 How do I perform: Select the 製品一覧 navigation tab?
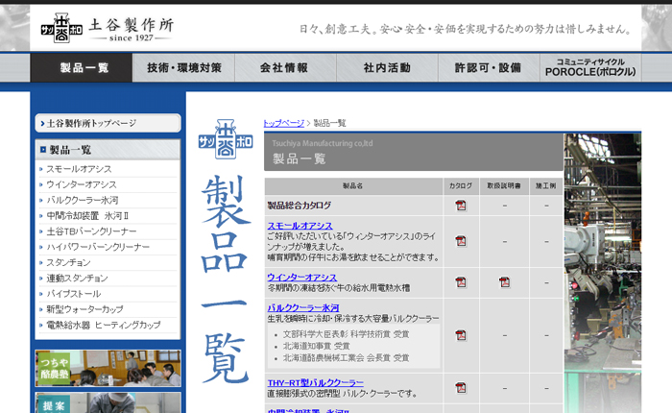click(x=82, y=68)
